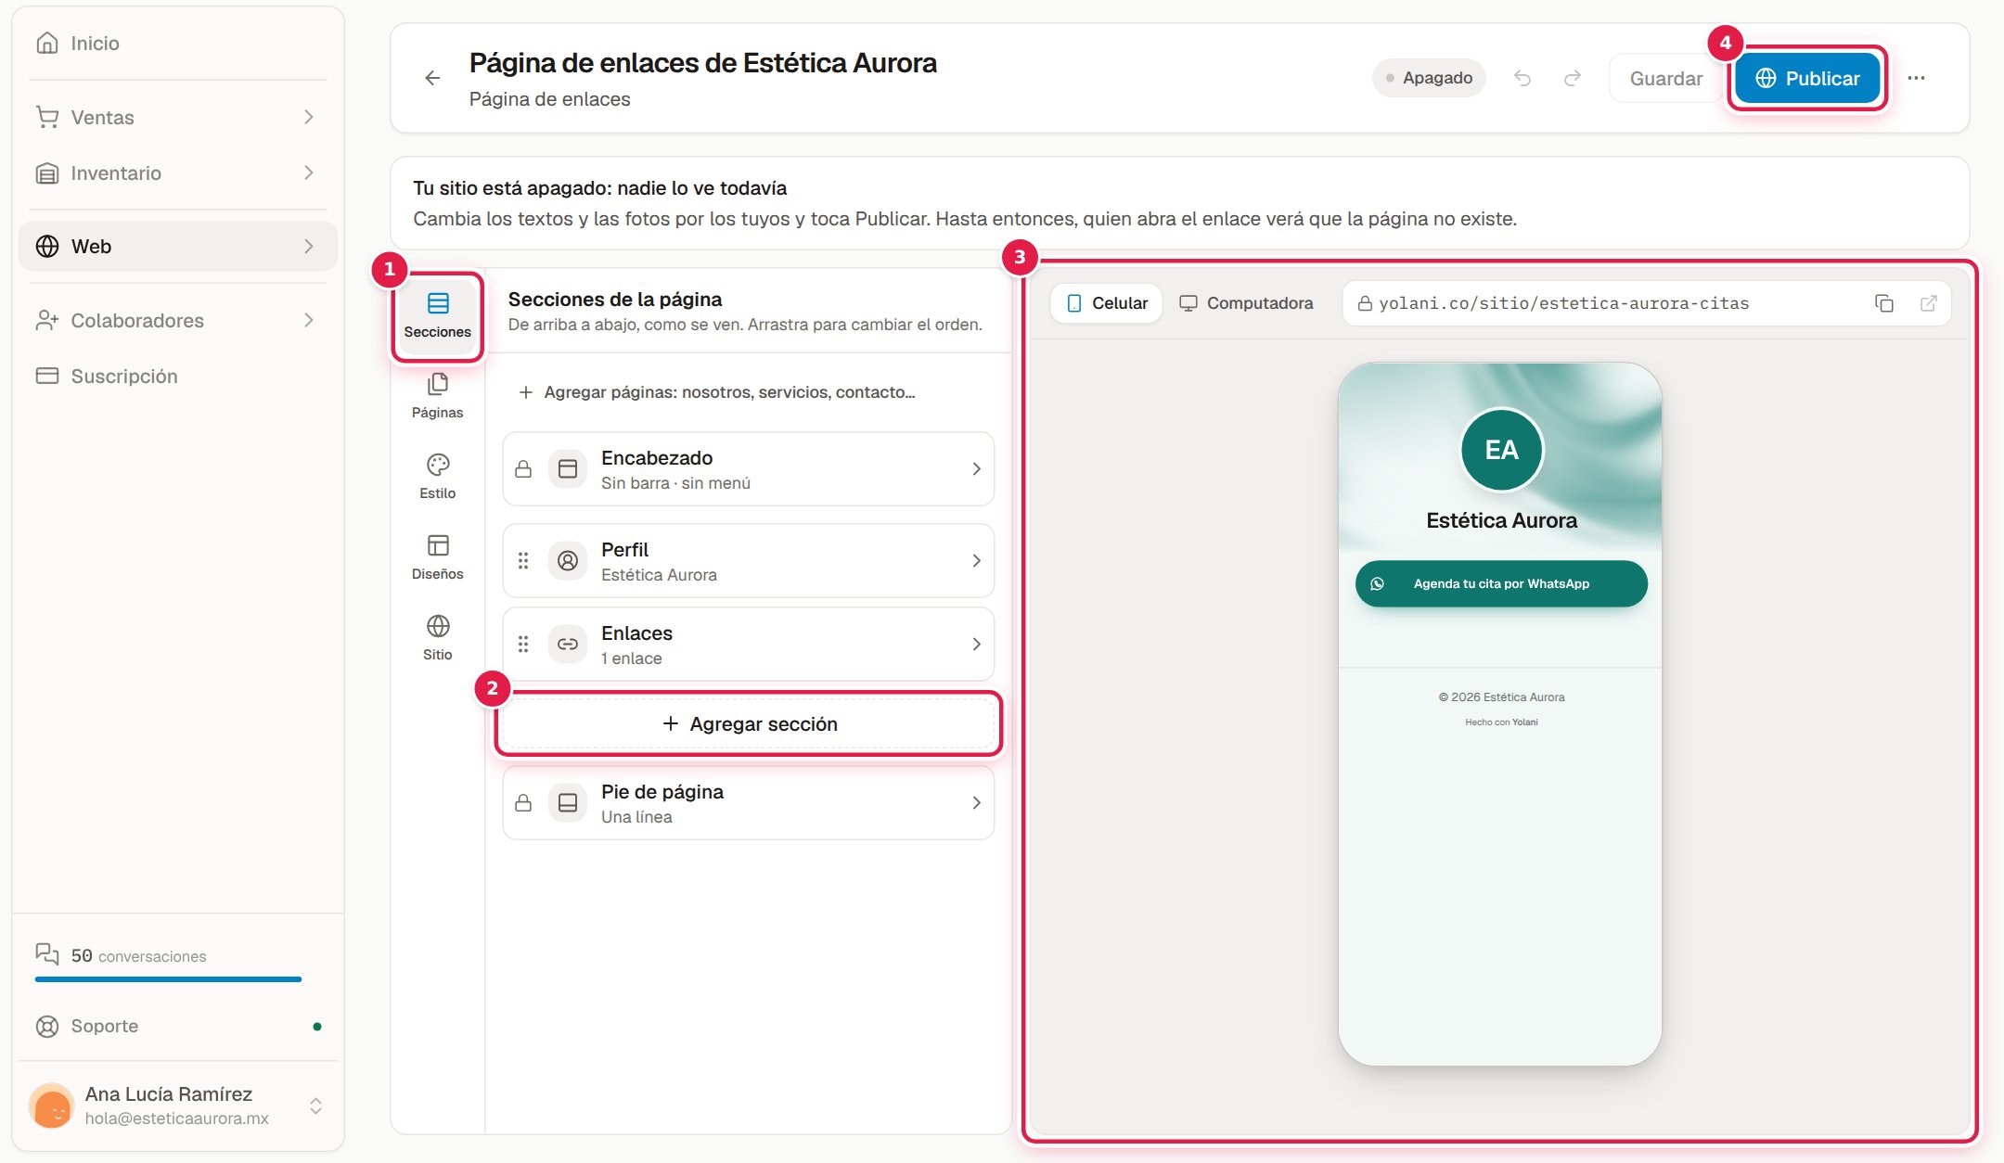
Task: Open the three-dot more options menu
Action: coord(1917,78)
